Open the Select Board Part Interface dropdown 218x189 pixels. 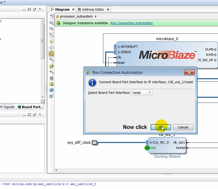click(142, 92)
